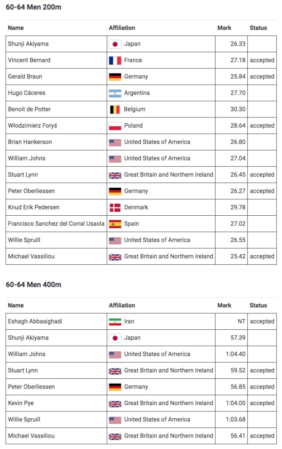
Task: Click the Status column header in the 400m table
Action: pyautogui.click(x=258, y=305)
